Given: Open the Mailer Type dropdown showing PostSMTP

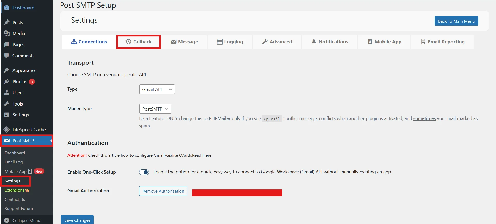Looking at the screenshot, I should pos(155,109).
